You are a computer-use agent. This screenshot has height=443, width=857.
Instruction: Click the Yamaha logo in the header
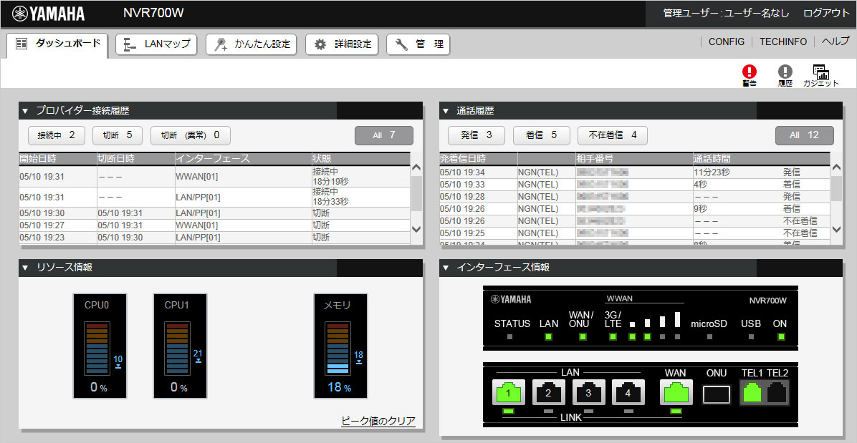49,13
